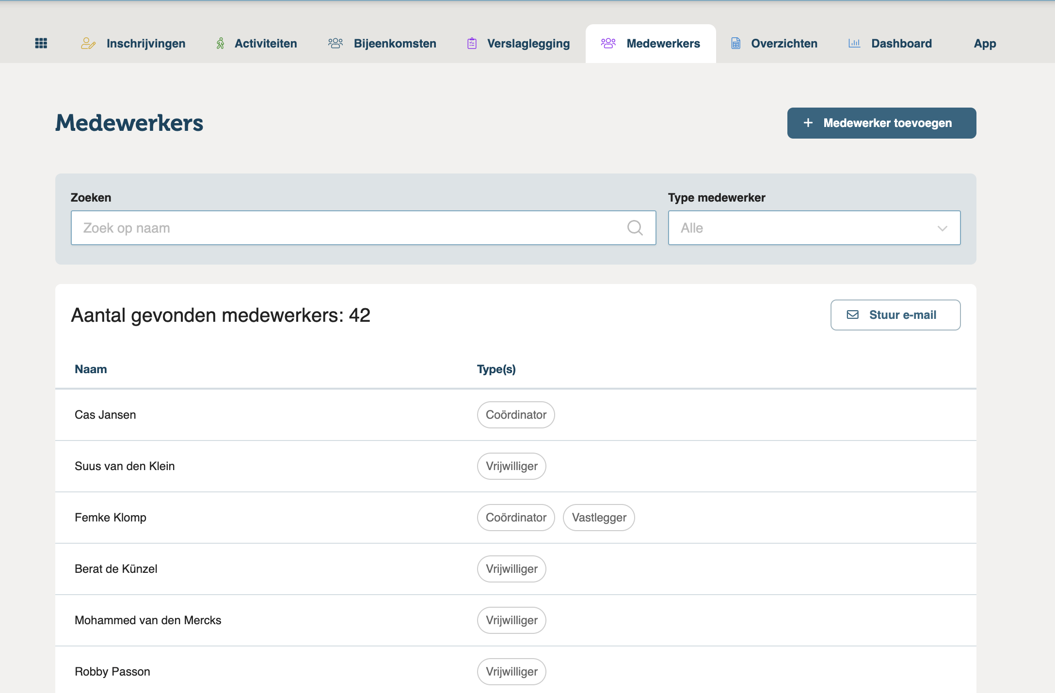This screenshot has width=1055, height=693.
Task: Click the Dashboard bar chart icon
Action: click(854, 43)
